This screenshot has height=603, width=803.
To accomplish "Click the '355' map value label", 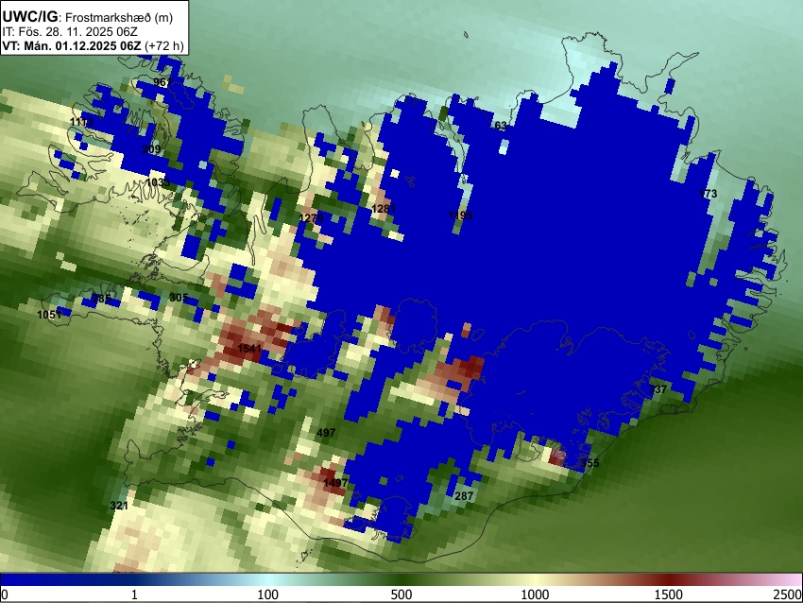I will point(589,463).
